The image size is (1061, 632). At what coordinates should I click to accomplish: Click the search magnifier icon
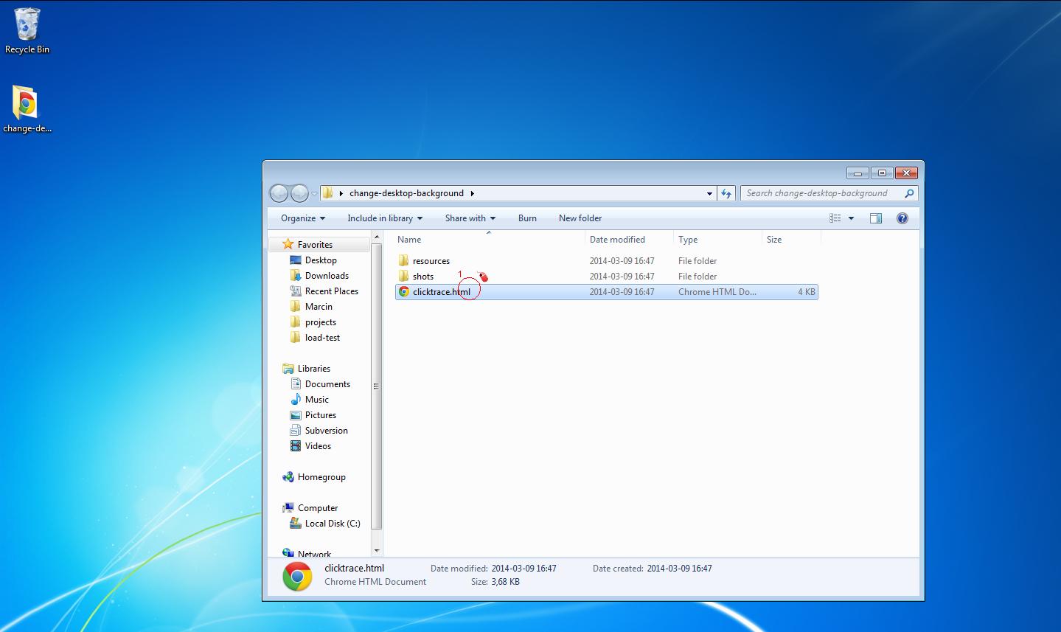(x=909, y=193)
